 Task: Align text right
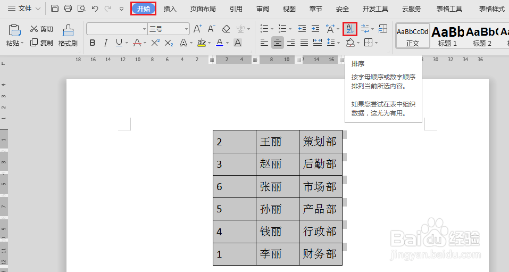click(x=291, y=43)
